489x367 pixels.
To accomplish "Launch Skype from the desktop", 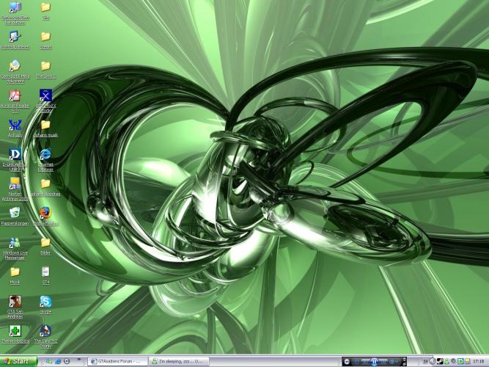I will coord(45,302).
